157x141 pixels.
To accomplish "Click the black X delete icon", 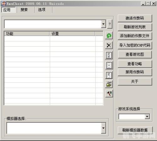I will pyautogui.click(x=109, y=45).
